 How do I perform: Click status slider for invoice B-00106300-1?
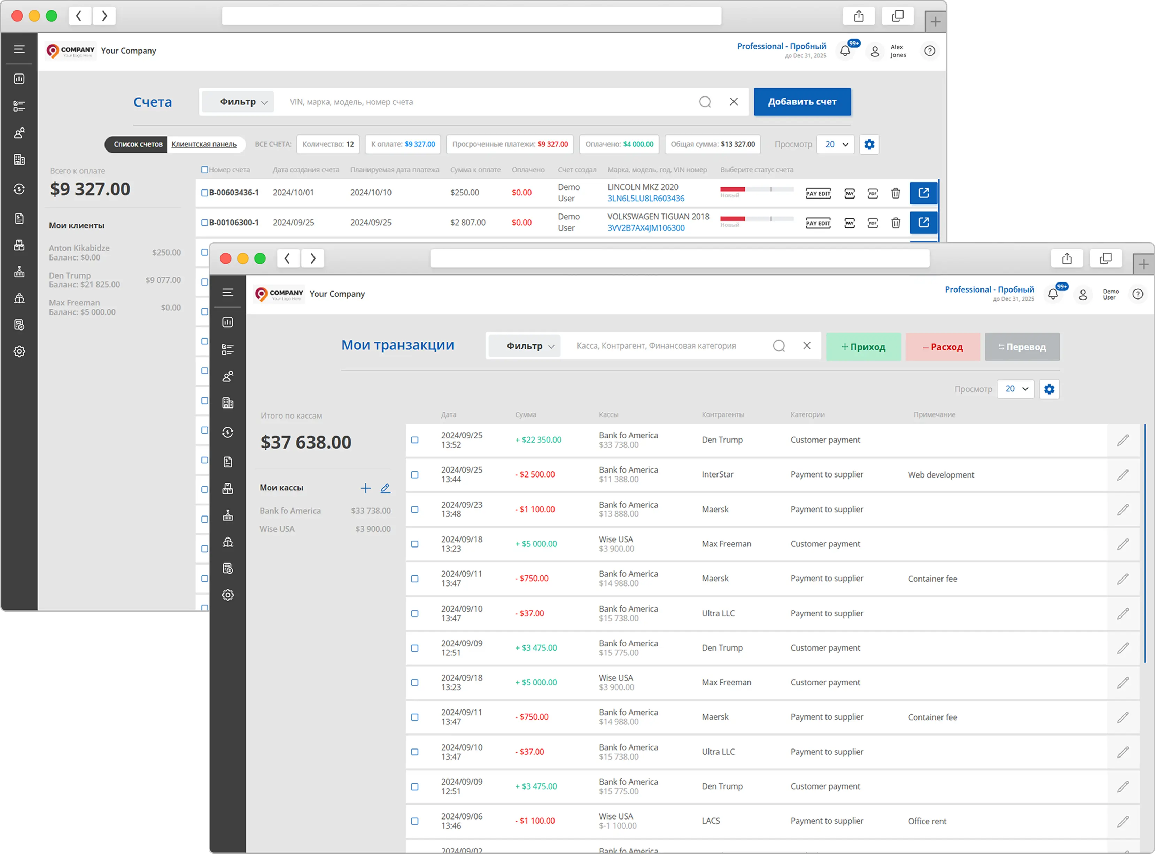click(757, 219)
